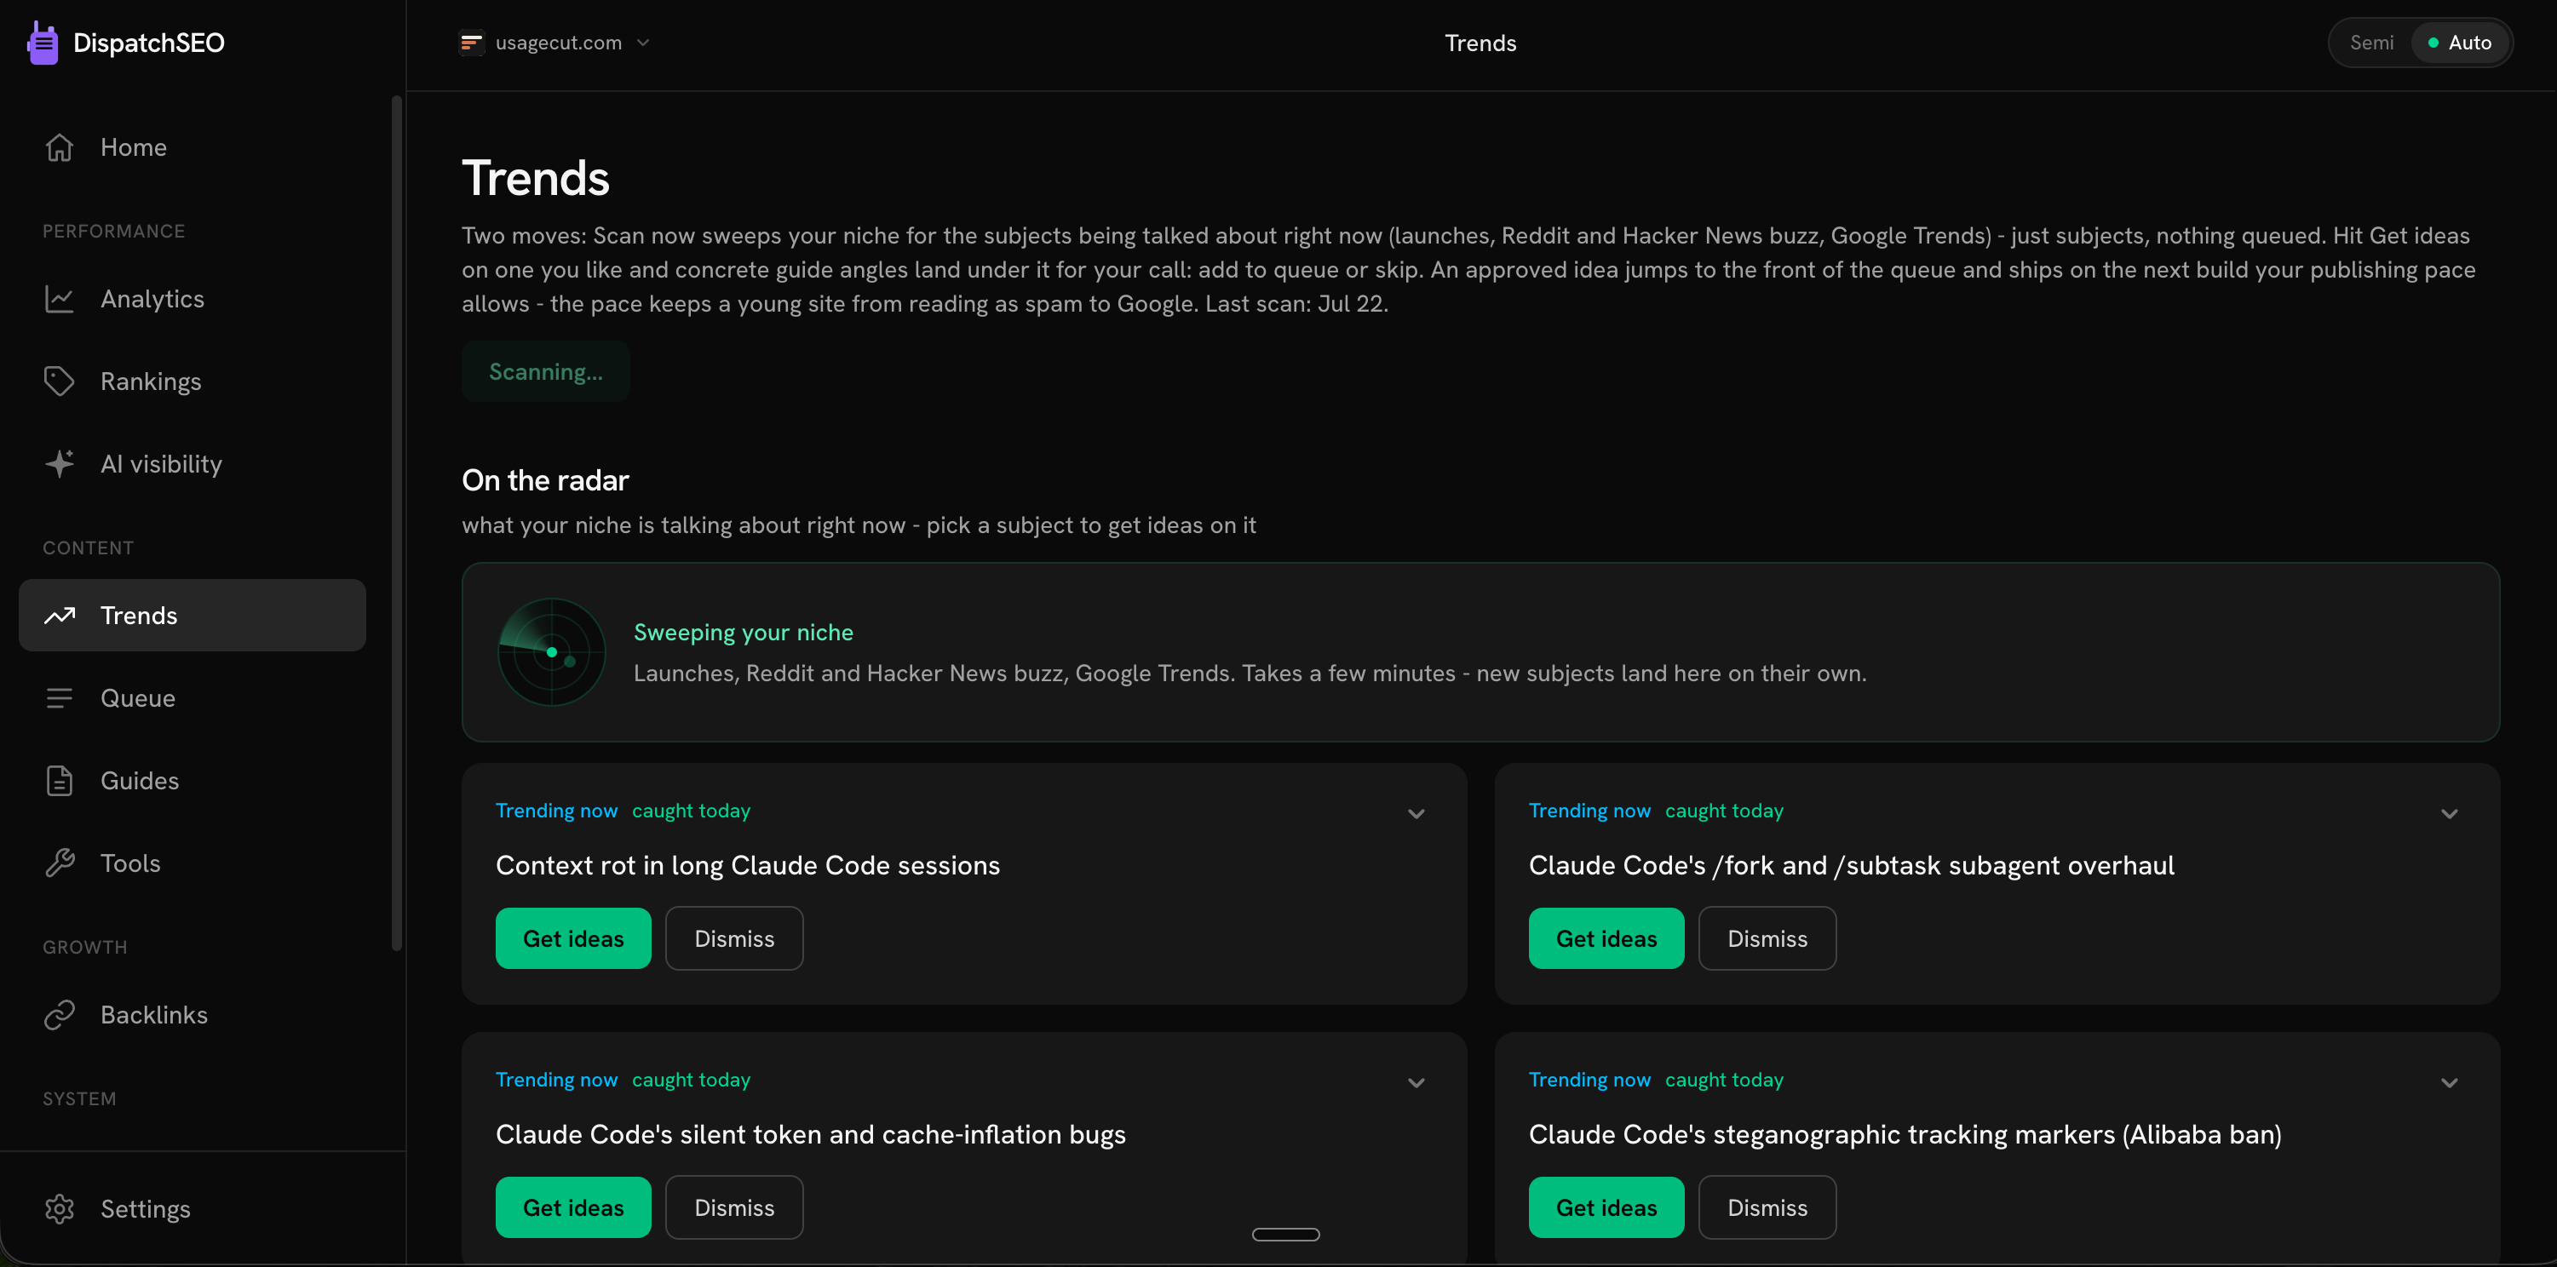This screenshot has height=1267, width=2557.
Task: Dismiss the Context rot subject
Action: [733, 937]
